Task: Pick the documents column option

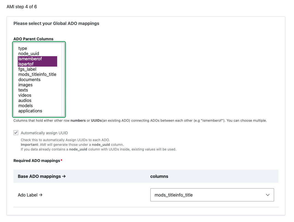Action: coord(29,80)
